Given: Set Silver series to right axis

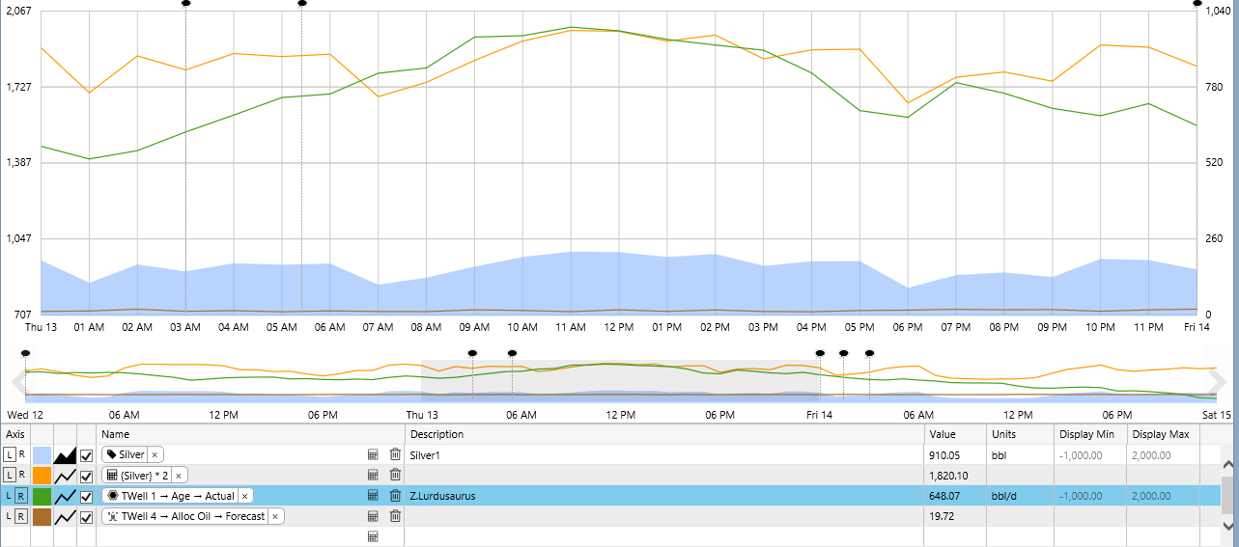Looking at the screenshot, I should click(x=22, y=454).
